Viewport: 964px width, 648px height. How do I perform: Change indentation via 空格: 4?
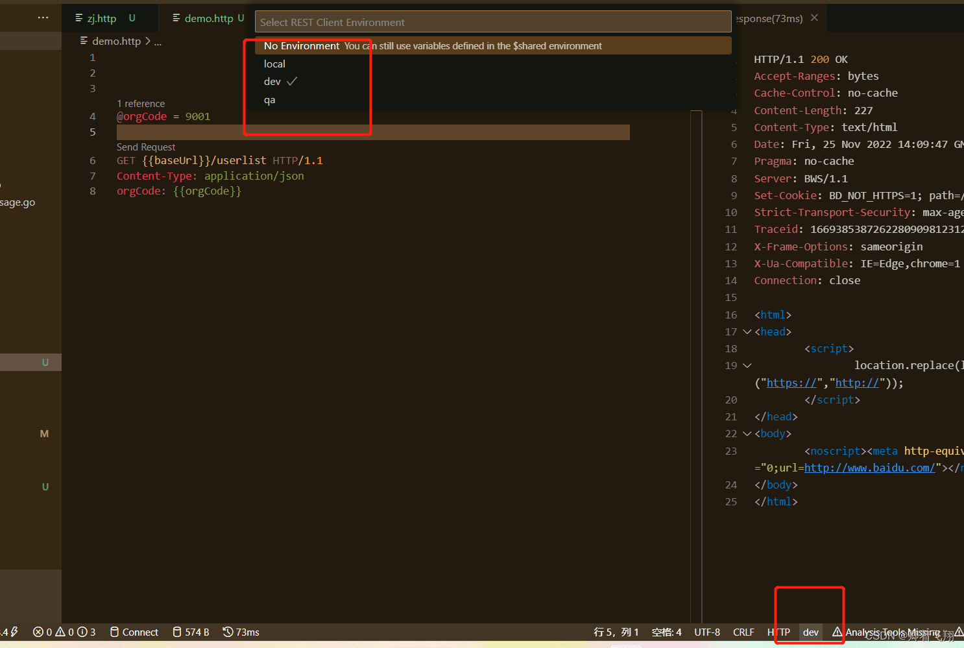point(667,632)
